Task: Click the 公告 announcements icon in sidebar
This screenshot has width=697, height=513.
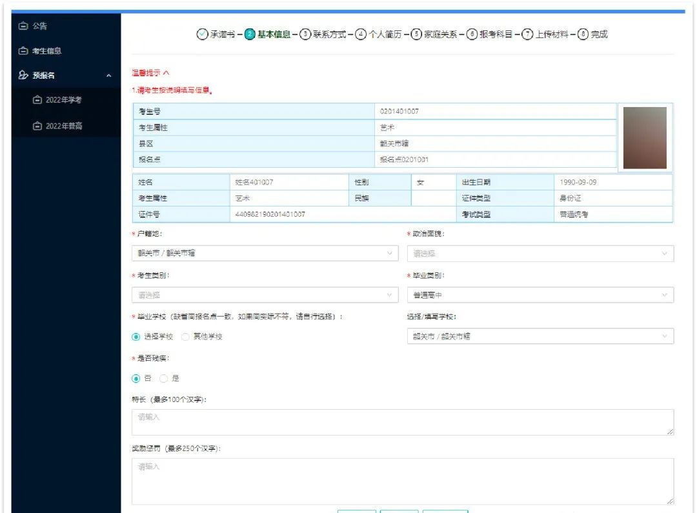Action: 24,26
